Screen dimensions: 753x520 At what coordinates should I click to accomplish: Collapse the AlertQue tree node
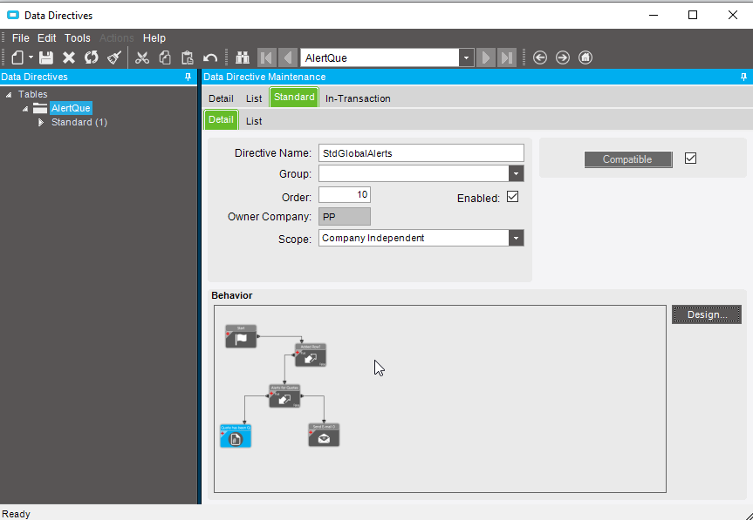(25, 109)
